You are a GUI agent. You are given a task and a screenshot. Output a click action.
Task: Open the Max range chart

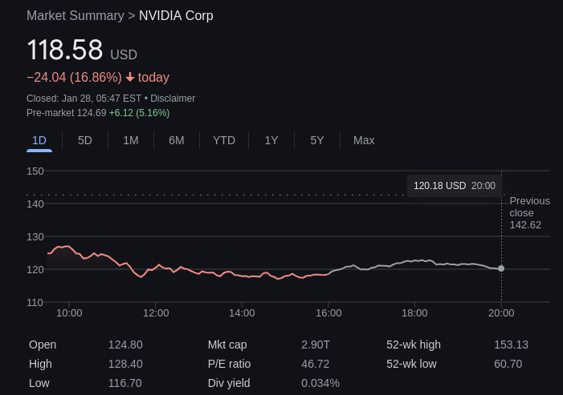pos(364,140)
